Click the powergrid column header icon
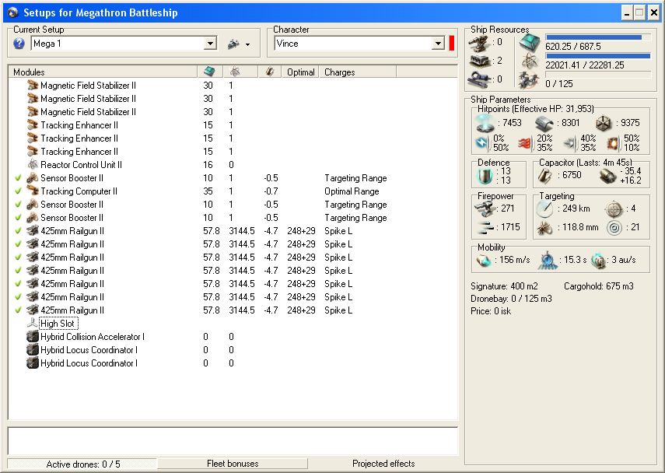Viewport: 665px width, 473px height. tap(235, 72)
